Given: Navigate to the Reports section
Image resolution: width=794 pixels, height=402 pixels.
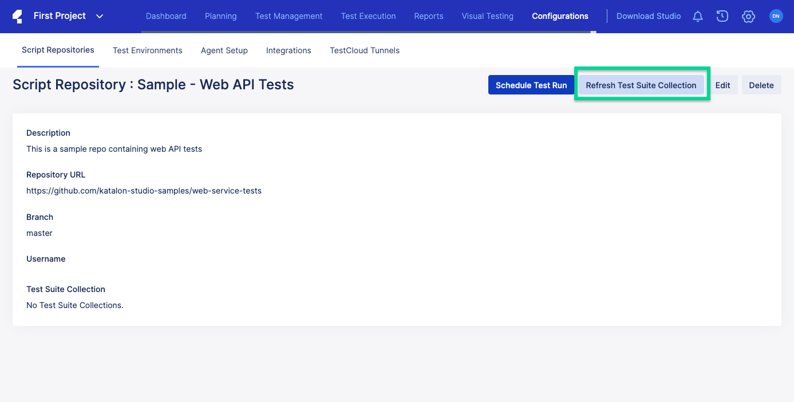Looking at the screenshot, I should (428, 16).
